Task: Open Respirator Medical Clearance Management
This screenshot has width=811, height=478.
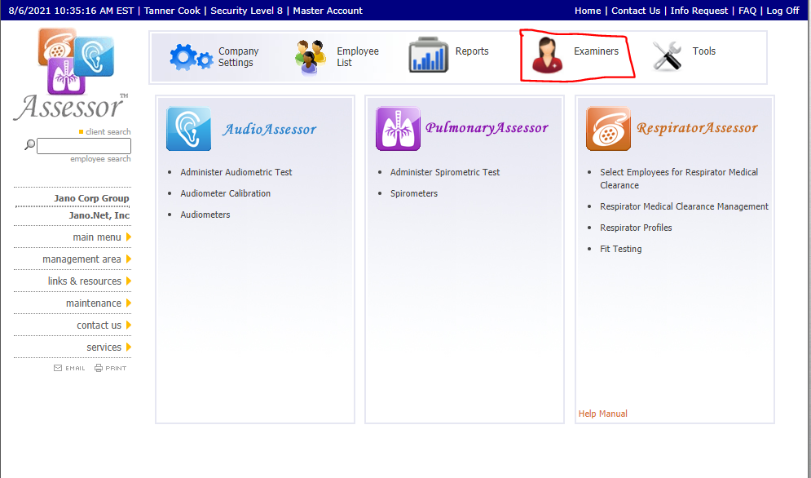Action: (x=684, y=206)
